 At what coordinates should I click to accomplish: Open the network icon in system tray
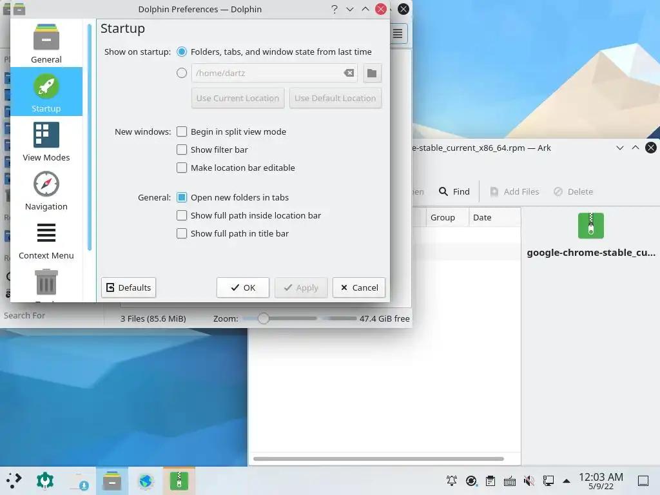pos(548,481)
